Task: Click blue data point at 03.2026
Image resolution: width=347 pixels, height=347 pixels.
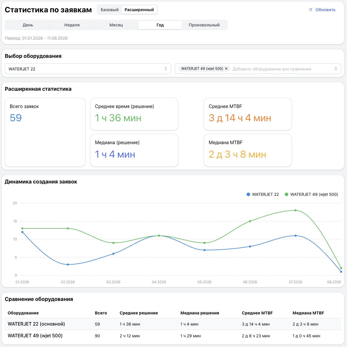Action: click(x=113, y=254)
